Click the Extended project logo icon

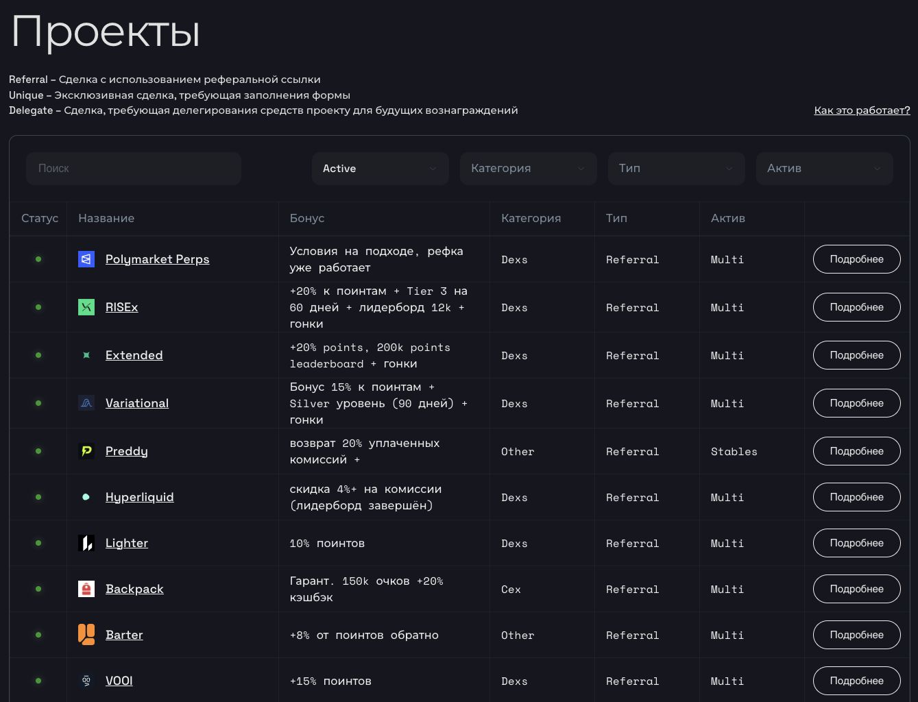pyautogui.click(x=86, y=355)
